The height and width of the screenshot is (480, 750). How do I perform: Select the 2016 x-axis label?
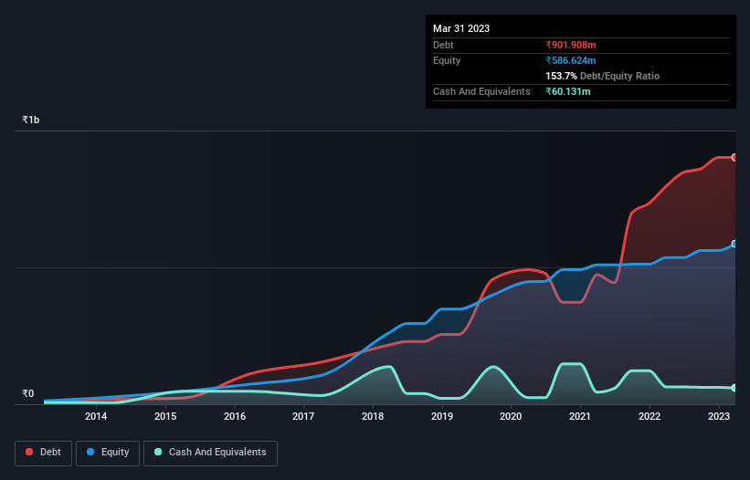235,416
